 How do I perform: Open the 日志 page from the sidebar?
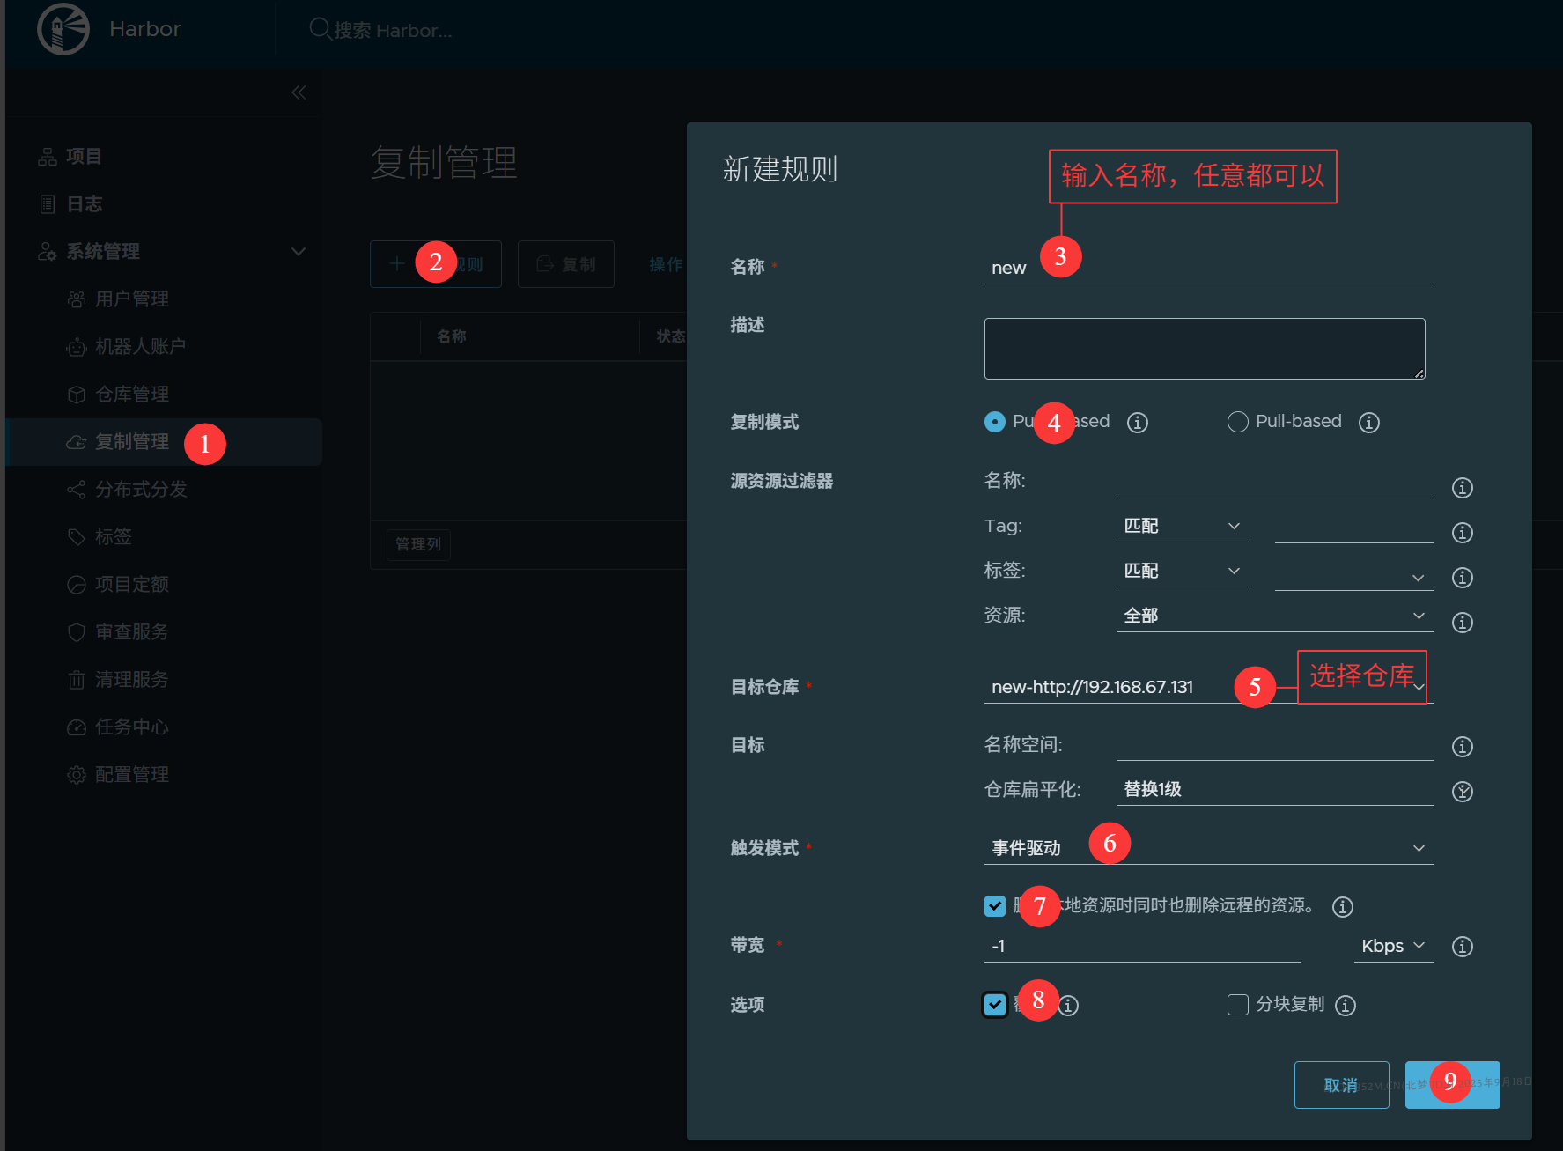[x=85, y=203]
